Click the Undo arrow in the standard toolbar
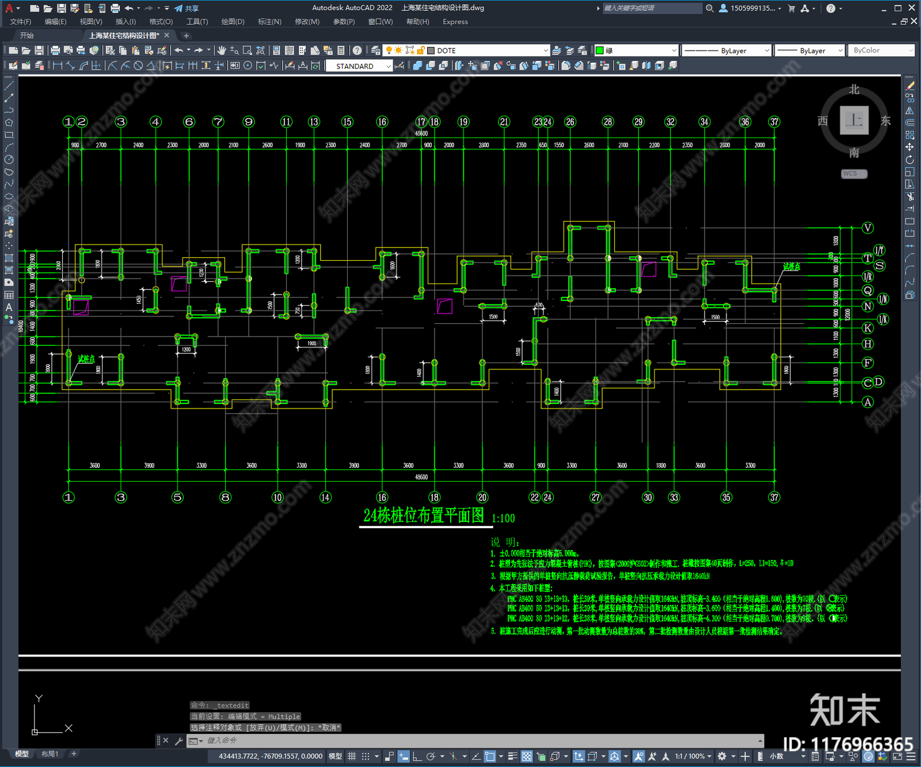Screen dimensions: 921x767 pos(179,51)
